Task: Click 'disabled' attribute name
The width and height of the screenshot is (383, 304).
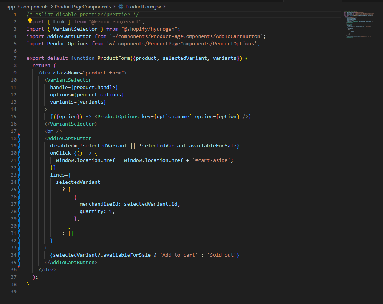Action: pyautogui.click(x=62, y=146)
